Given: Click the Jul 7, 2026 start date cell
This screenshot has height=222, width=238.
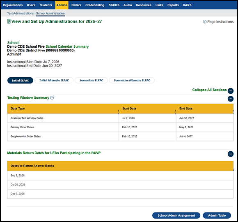Looking at the screenshot, I should coord(147,118).
